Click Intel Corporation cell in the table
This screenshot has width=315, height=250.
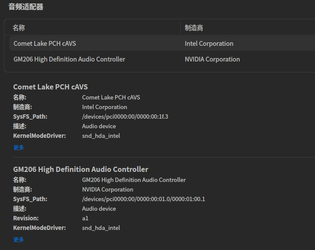point(209,44)
